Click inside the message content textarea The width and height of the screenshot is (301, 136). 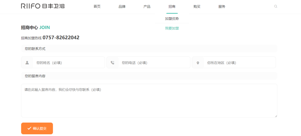click(x=149, y=100)
